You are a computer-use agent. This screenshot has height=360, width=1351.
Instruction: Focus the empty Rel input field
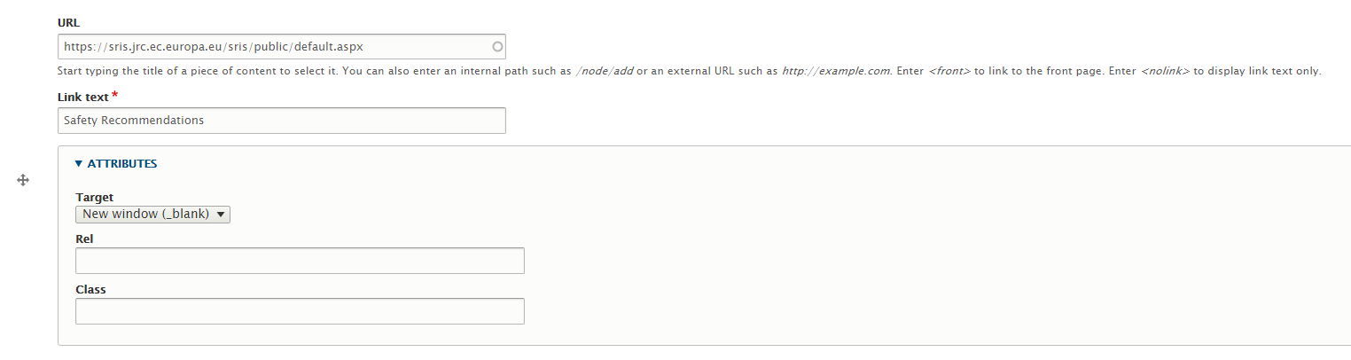(x=300, y=261)
